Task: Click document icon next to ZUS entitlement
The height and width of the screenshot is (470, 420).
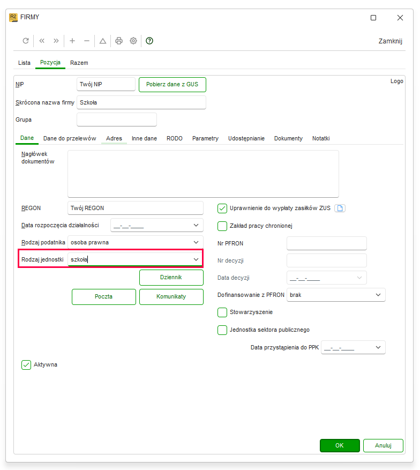Action: click(340, 208)
